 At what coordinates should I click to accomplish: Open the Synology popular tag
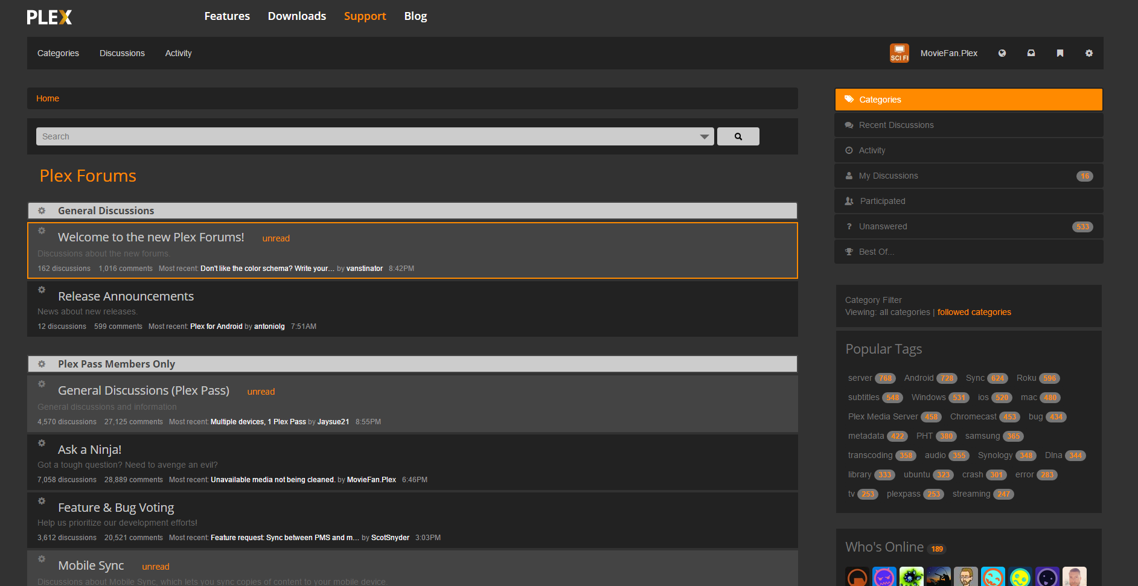click(x=995, y=455)
